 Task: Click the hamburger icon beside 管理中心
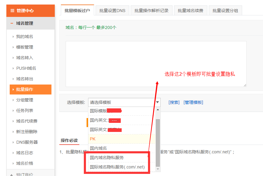pyautogui.click(x=12, y=11)
